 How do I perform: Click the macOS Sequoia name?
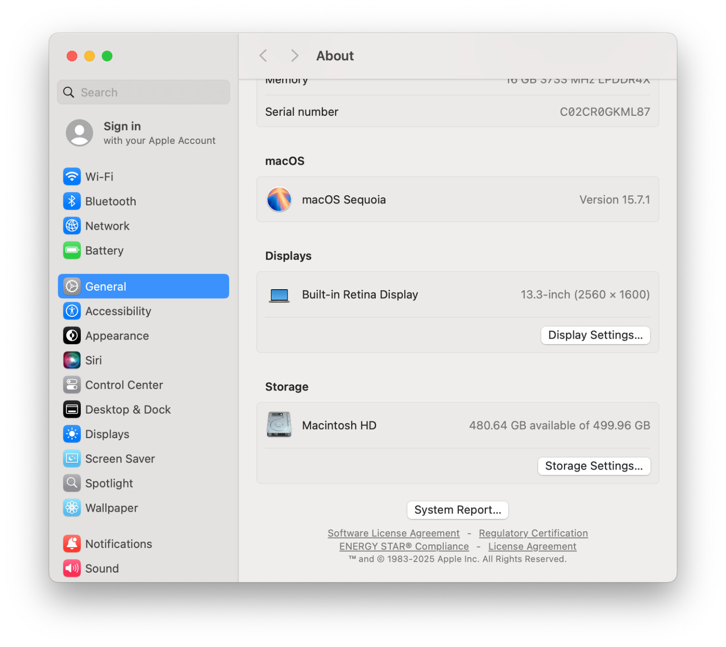coord(344,200)
